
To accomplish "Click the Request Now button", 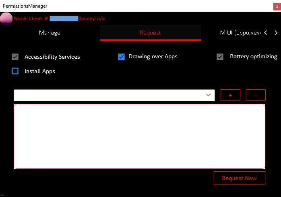I will [x=239, y=178].
